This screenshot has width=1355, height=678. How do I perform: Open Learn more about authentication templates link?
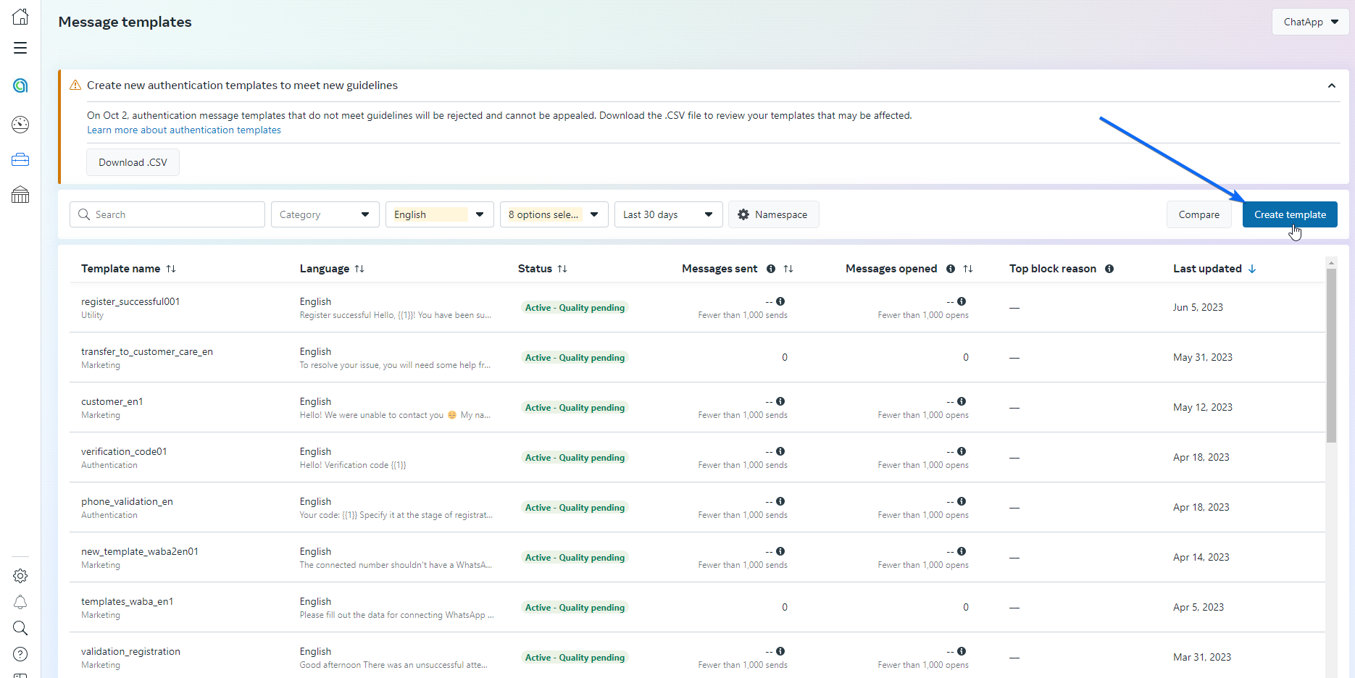click(184, 130)
